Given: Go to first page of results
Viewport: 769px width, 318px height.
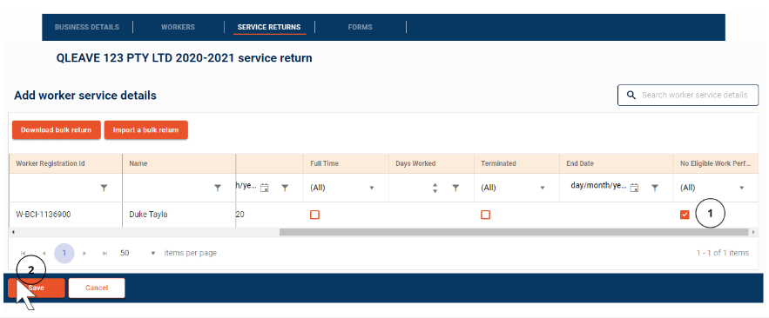Looking at the screenshot, I should 23,254.
